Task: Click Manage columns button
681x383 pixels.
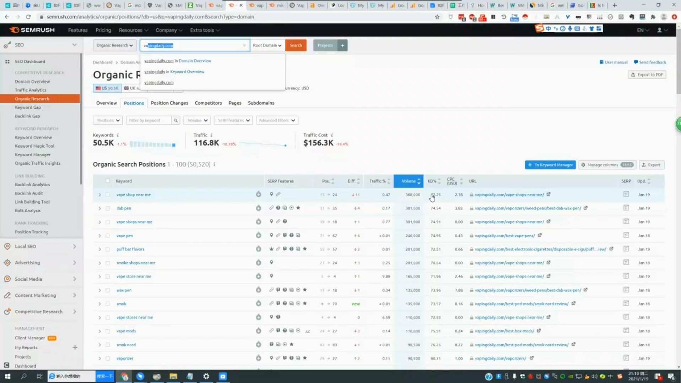Action: coord(607,165)
